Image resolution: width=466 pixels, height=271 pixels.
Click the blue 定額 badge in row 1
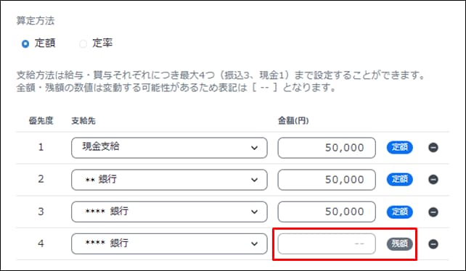coord(400,148)
